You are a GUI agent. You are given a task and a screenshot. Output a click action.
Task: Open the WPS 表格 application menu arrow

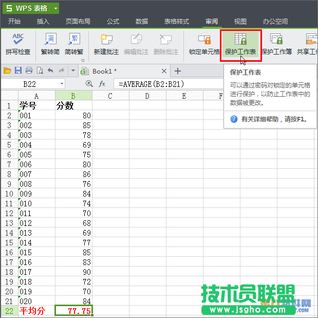[55, 8]
